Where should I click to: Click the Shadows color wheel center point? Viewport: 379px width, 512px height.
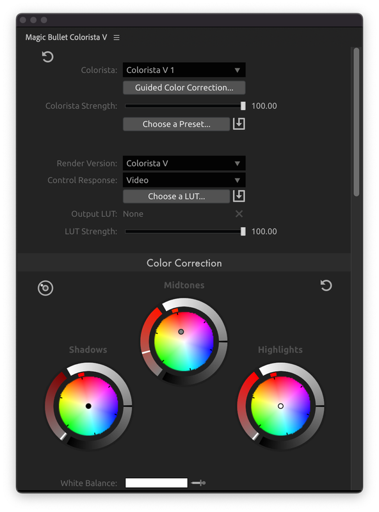click(x=88, y=406)
